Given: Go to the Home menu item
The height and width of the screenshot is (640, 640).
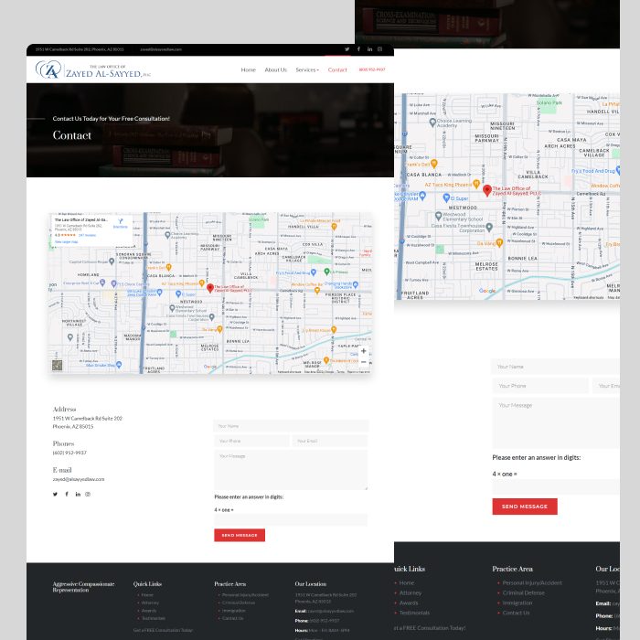Looking at the screenshot, I should click(x=248, y=69).
